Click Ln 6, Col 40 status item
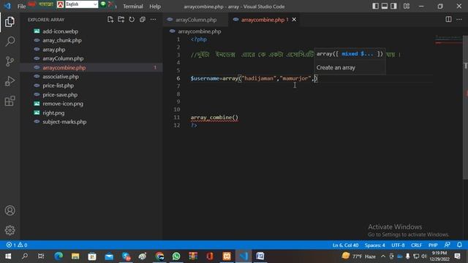This screenshot has height=263, width=468. [x=345, y=245]
